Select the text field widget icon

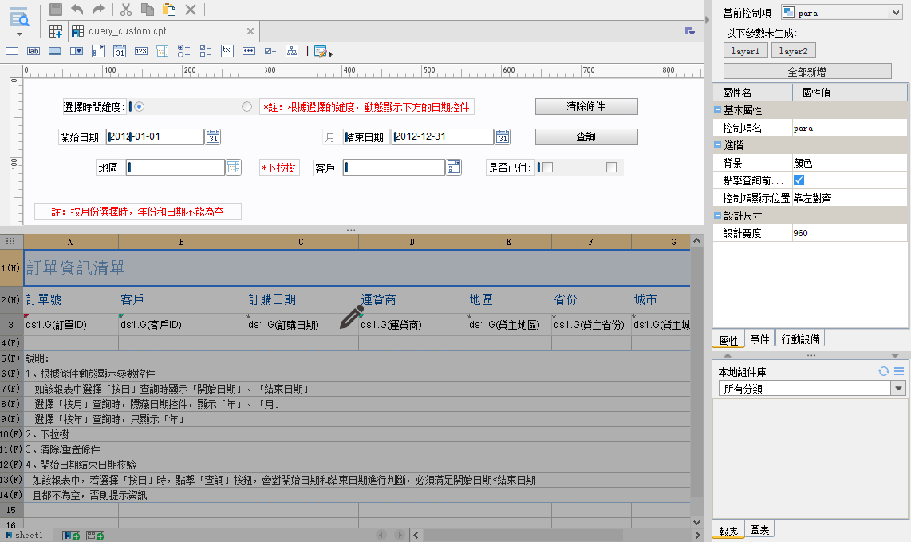pos(12,51)
